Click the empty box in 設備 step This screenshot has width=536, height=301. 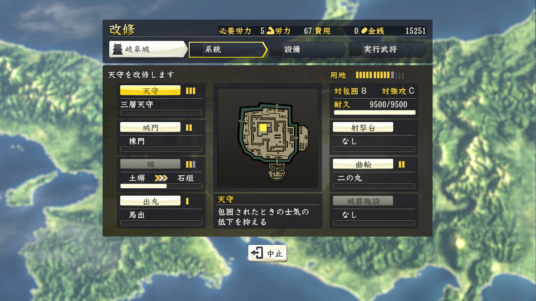point(276,50)
